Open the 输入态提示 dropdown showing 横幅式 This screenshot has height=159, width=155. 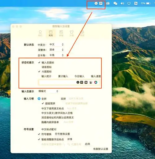click(x=48, y=91)
